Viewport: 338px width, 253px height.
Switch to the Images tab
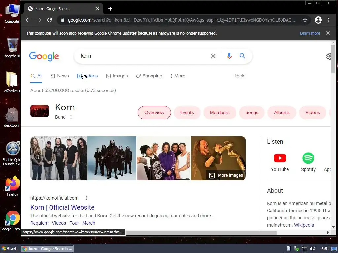[x=117, y=76]
